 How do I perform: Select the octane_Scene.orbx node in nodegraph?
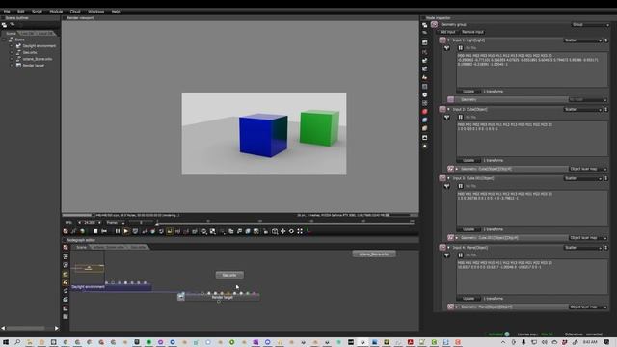pyautogui.click(x=374, y=254)
